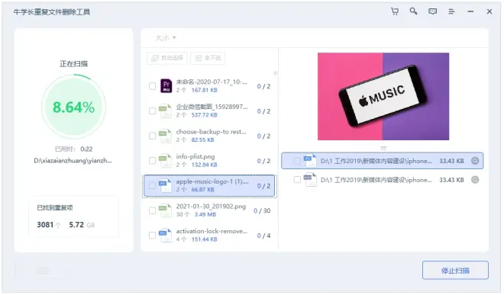Select the 未命名-2020-07-17_10 file name
The width and height of the screenshot is (504, 295).
[x=212, y=82]
